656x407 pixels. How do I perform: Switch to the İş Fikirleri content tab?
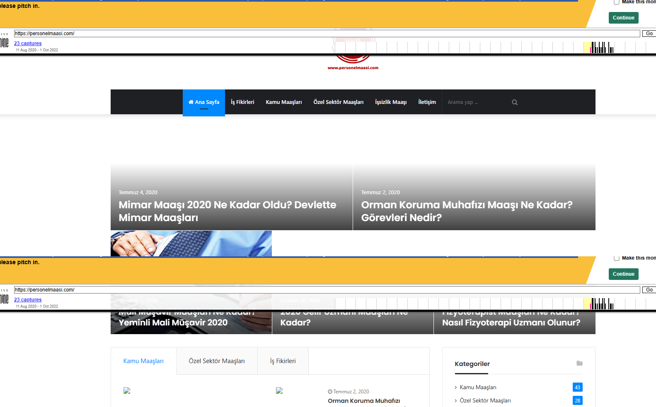coord(283,361)
